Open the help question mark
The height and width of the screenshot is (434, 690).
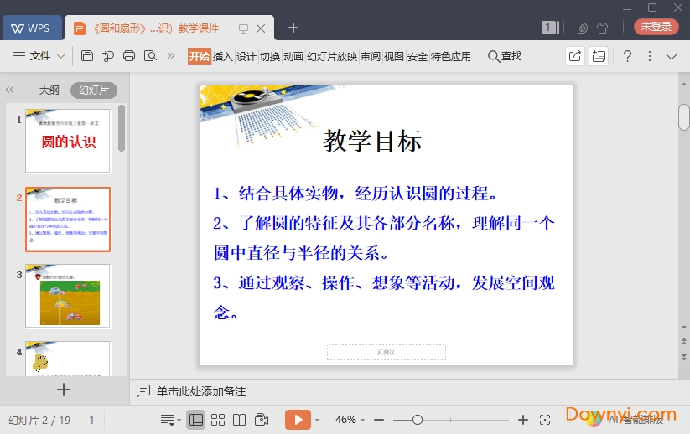click(x=627, y=56)
